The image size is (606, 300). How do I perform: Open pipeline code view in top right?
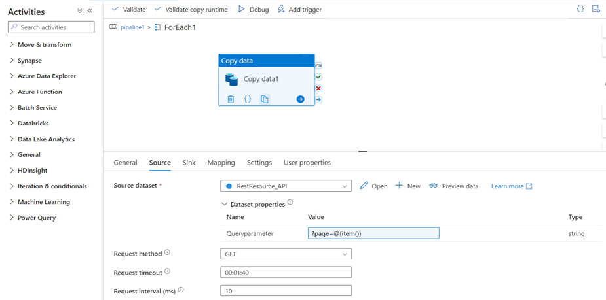(580, 9)
